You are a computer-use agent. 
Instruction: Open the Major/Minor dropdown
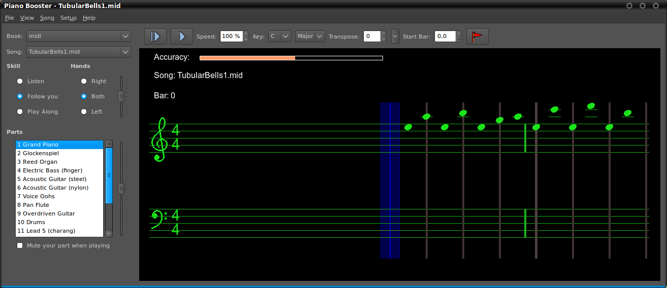310,37
